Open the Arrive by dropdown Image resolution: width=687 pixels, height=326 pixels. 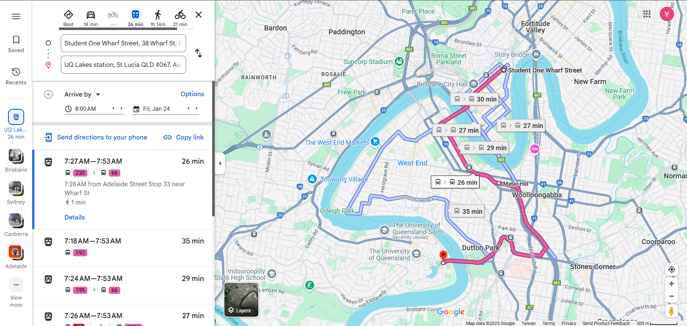coord(82,94)
